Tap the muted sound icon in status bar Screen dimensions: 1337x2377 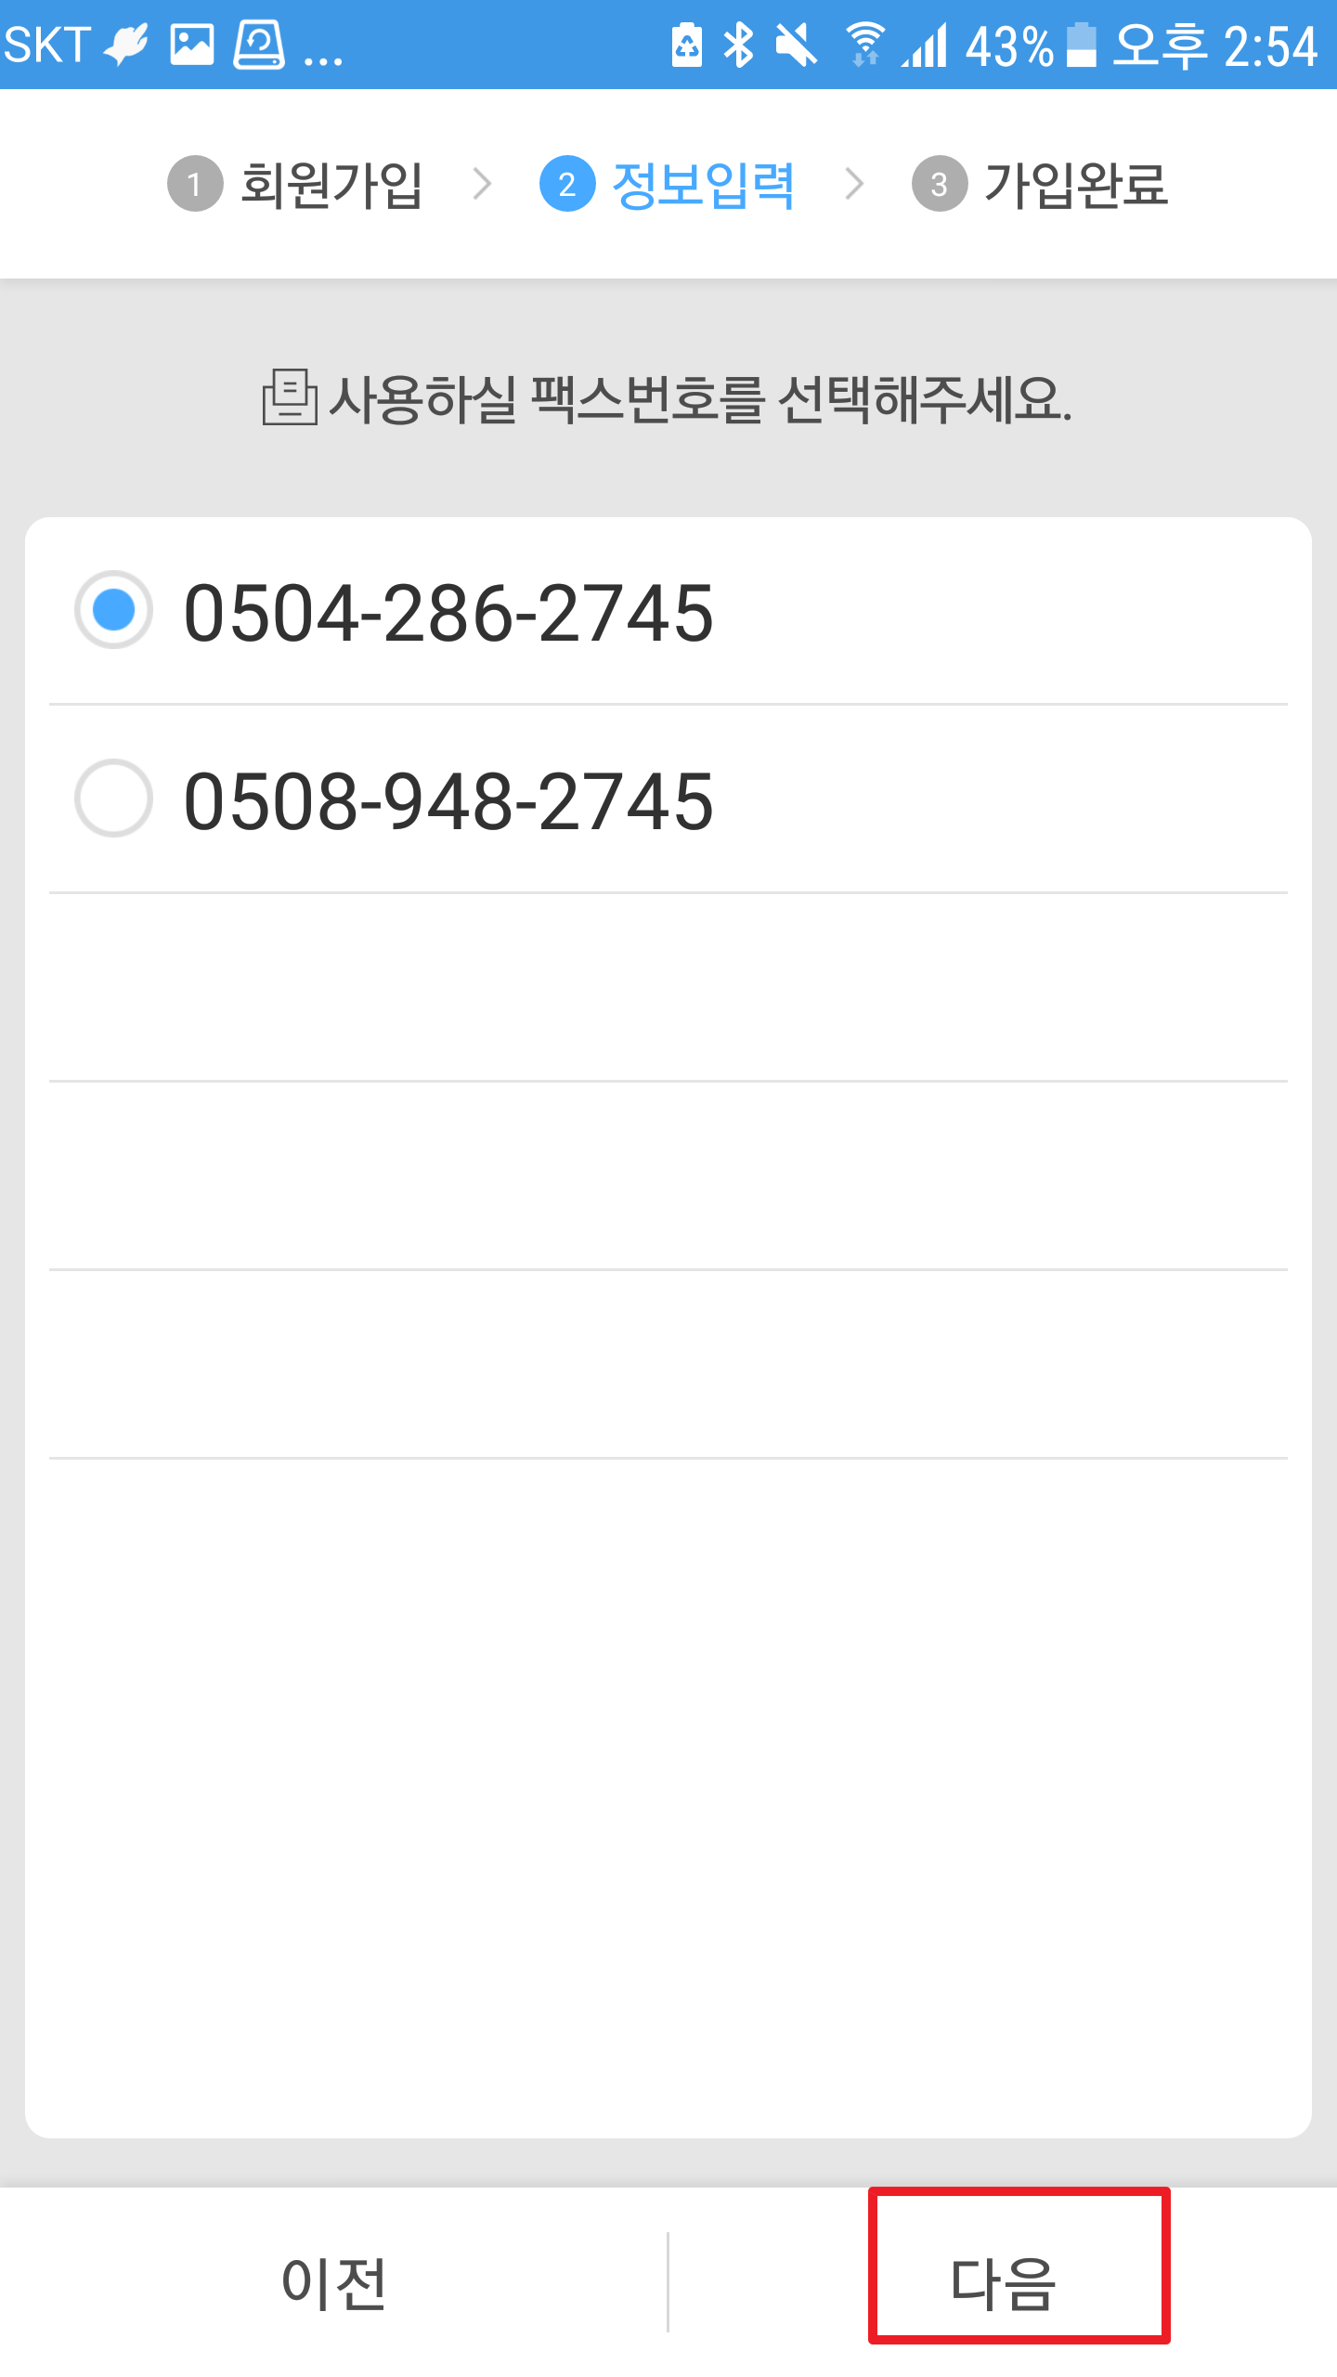796,45
